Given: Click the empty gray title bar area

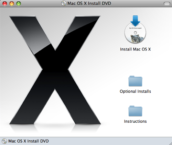Looking at the screenshot, I should pos(138,3).
